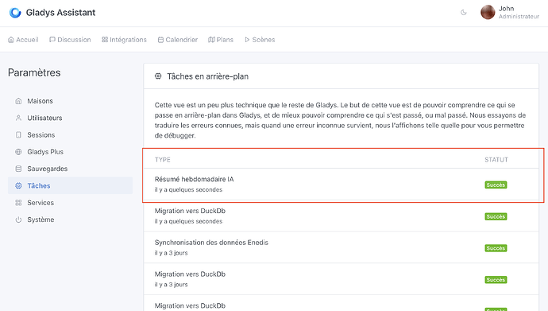Click the Sauvegardes database icon
This screenshot has height=311, width=548.
18,169
